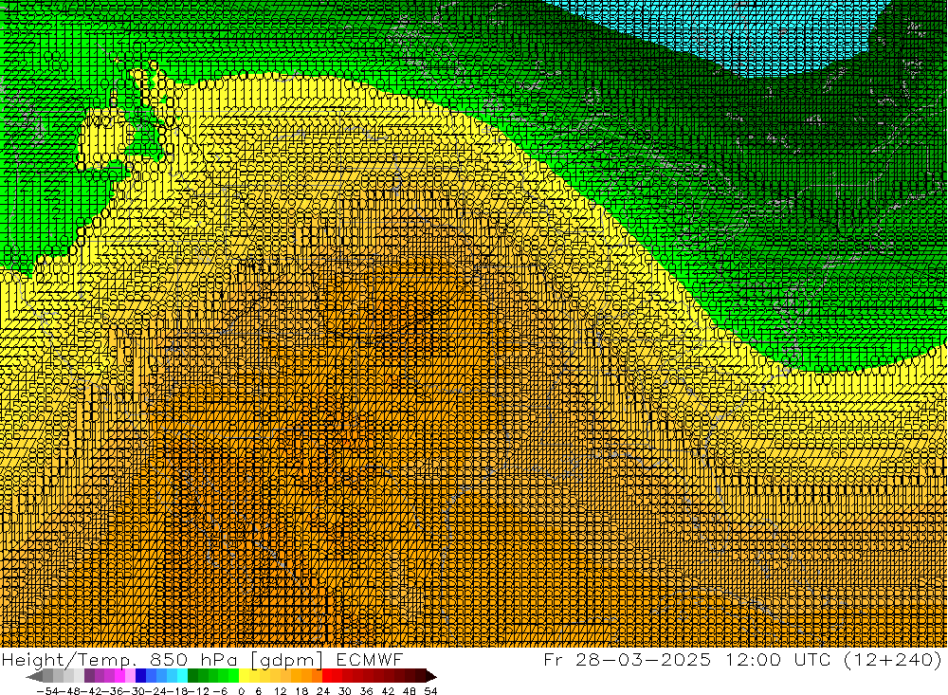Image resolution: width=948 pixels, height=695 pixels.
Task: Click the 'Height/Temp. 850 hPa' title text
Action: [x=119, y=660]
